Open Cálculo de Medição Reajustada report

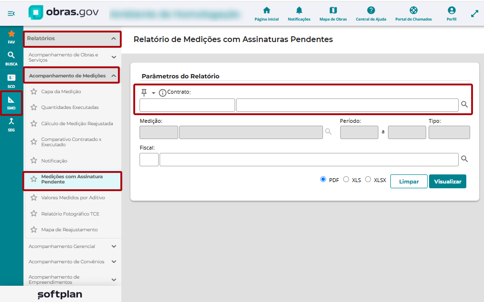pos(77,123)
